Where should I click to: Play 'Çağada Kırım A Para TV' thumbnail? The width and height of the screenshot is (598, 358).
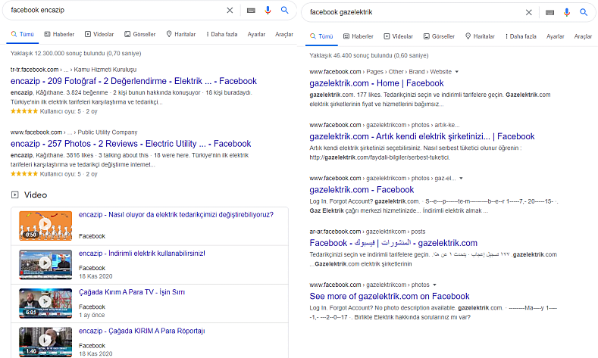45,304
